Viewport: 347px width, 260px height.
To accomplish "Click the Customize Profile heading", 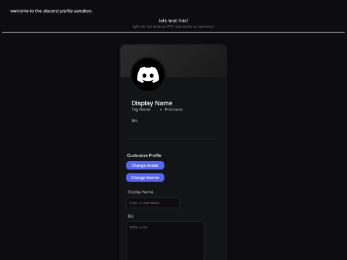I will (145, 155).
